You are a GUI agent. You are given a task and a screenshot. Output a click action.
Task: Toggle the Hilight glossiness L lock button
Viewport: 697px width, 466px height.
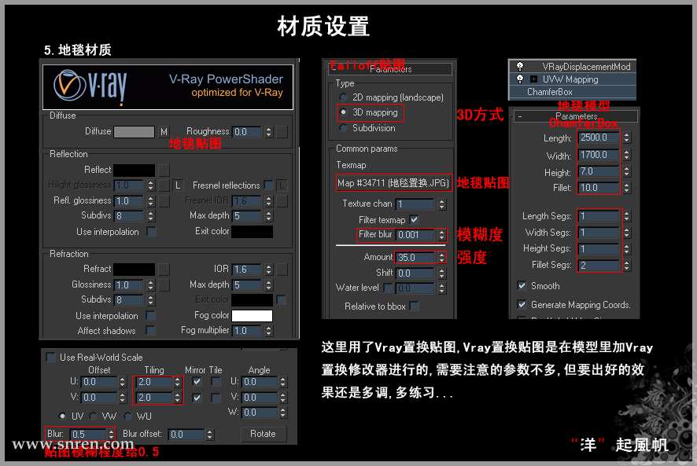point(178,185)
